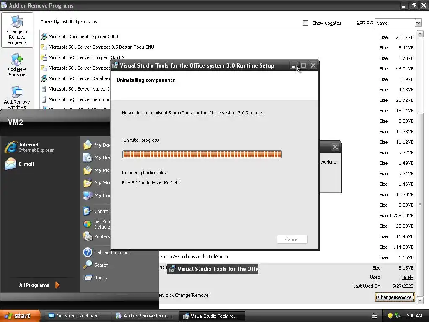Click SQL Server Compact 3.5 Design Tools icon
The image size is (429, 322).
coord(44,47)
